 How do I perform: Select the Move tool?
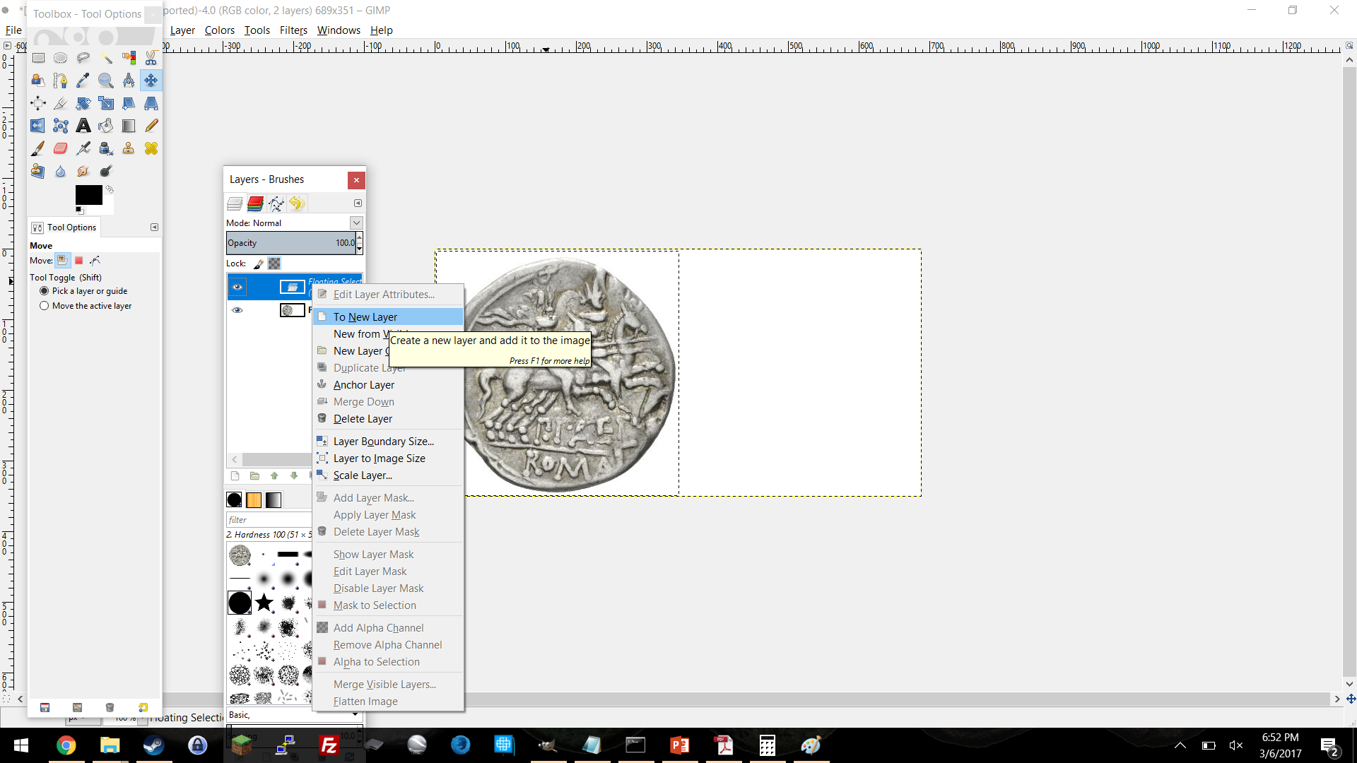(151, 81)
